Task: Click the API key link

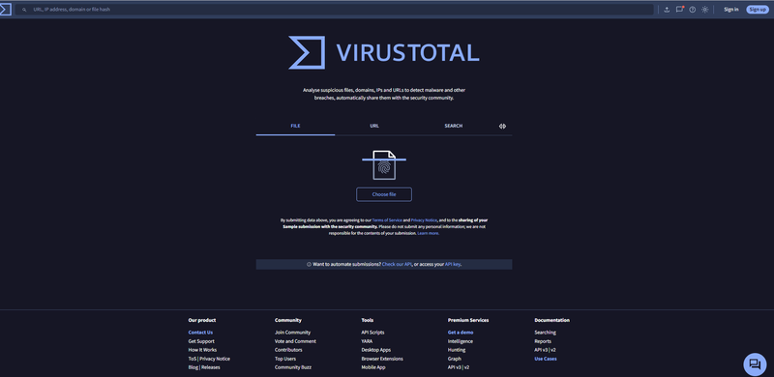Action: tap(453, 265)
